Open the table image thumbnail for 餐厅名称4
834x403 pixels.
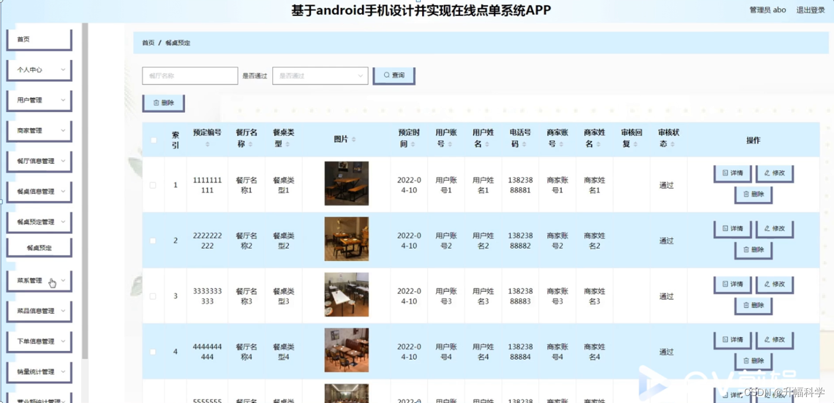pos(346,350)
